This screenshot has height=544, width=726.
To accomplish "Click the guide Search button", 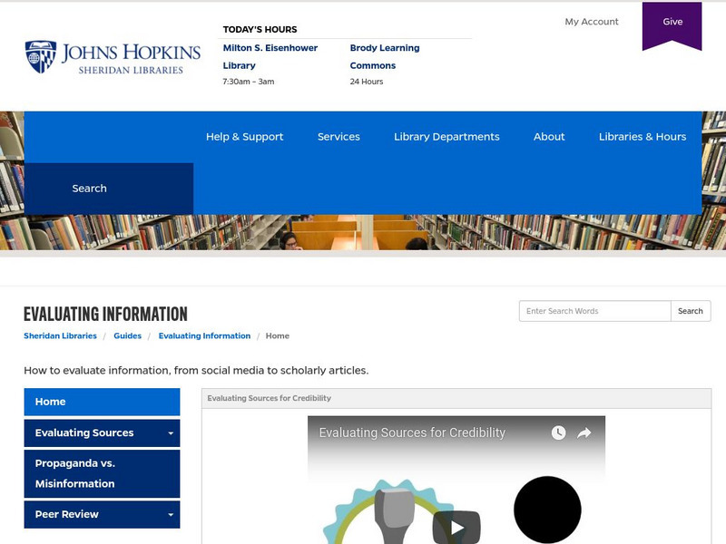I will (691, 311).
